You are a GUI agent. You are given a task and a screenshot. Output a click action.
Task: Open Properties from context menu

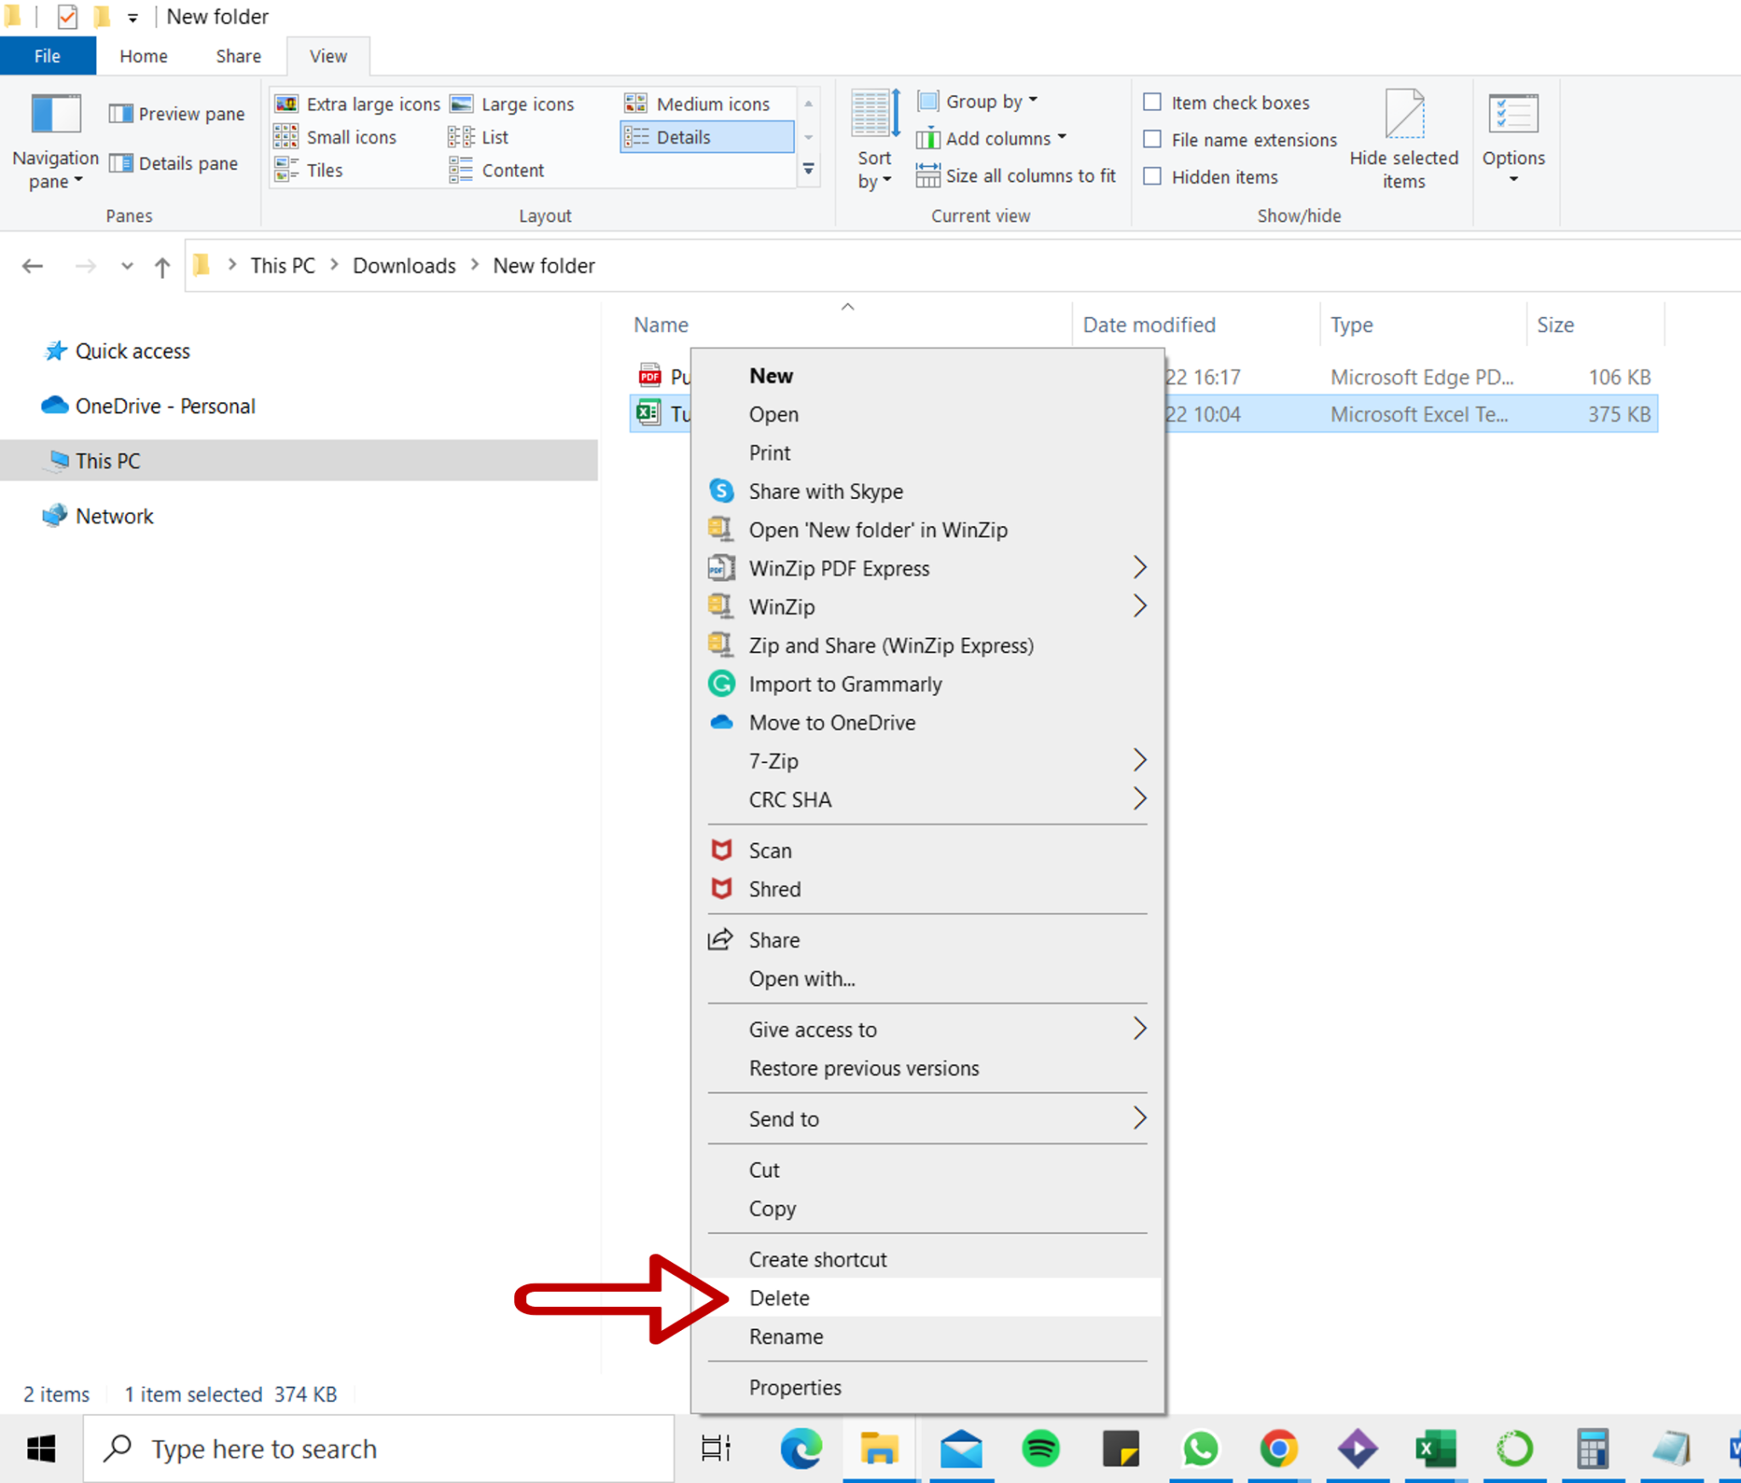[795, 1386]
